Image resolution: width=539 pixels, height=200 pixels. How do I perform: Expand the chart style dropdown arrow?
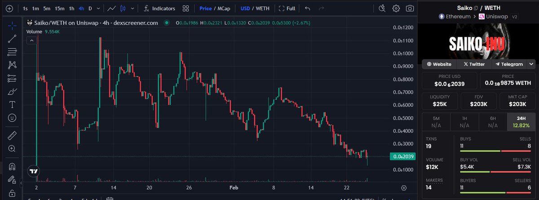click(133, 8)
